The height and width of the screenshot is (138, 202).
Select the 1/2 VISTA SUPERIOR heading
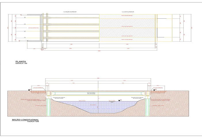point(127,12)
